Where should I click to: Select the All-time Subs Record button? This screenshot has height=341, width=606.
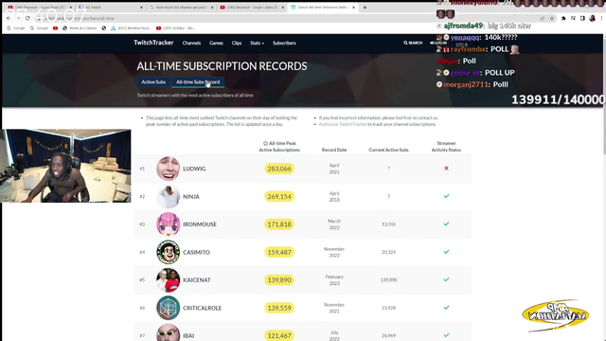(198, 82)
